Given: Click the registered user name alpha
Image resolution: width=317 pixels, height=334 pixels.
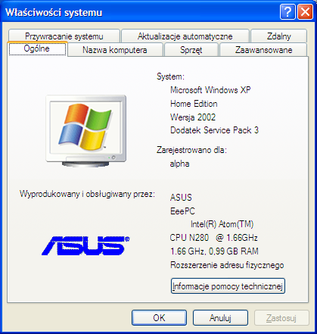Looking at the screenshot, I should 179,164.
